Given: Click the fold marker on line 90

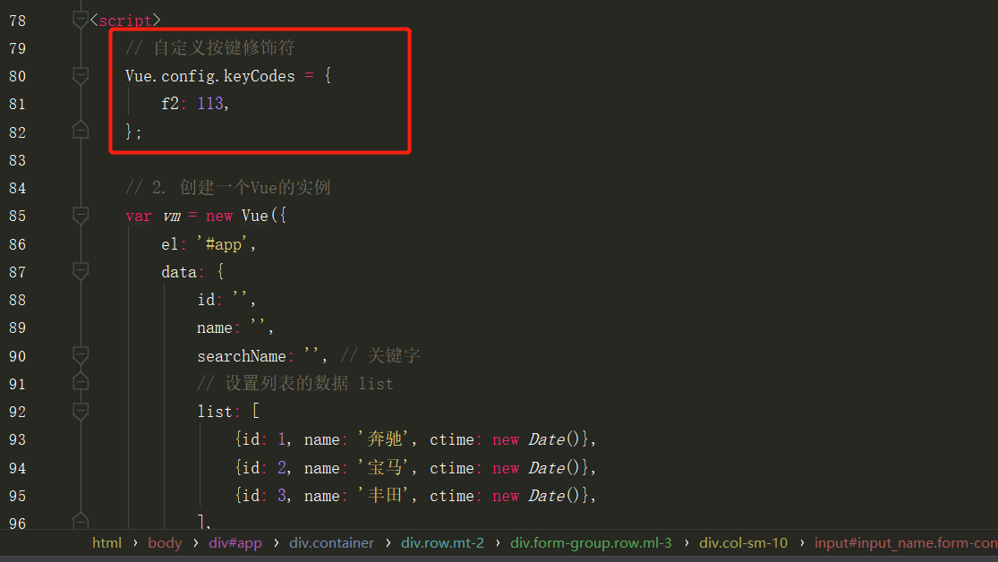Looking at the screenshot, I should tap(80, 354).
